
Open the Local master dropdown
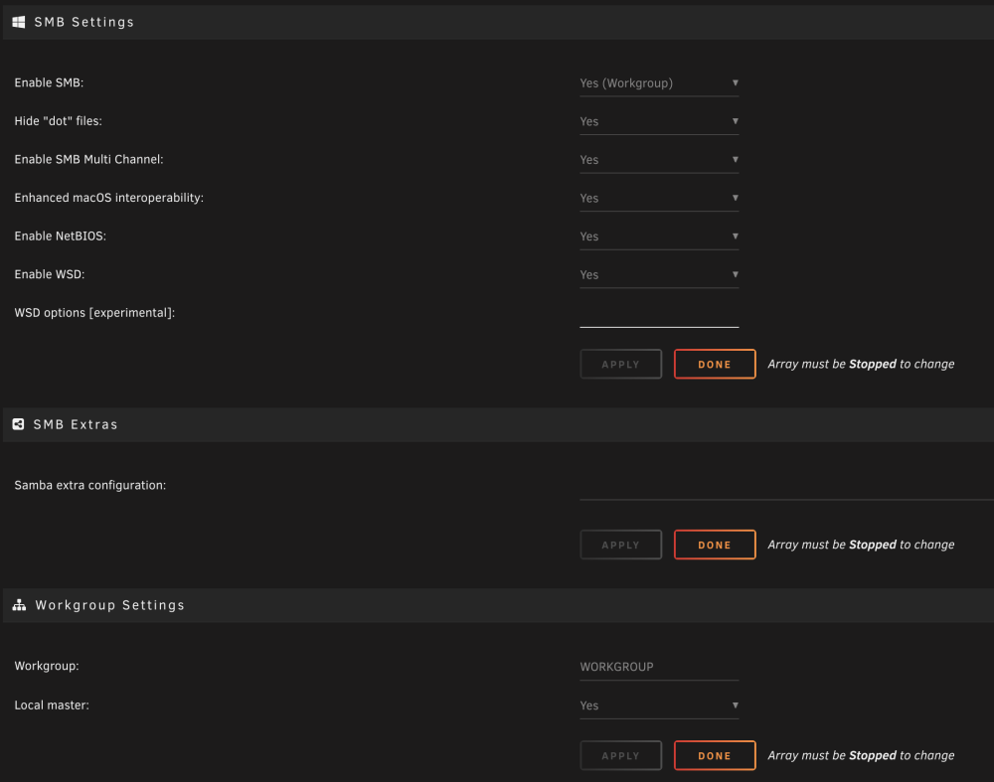pyautogui.click(x=659, y=705)
